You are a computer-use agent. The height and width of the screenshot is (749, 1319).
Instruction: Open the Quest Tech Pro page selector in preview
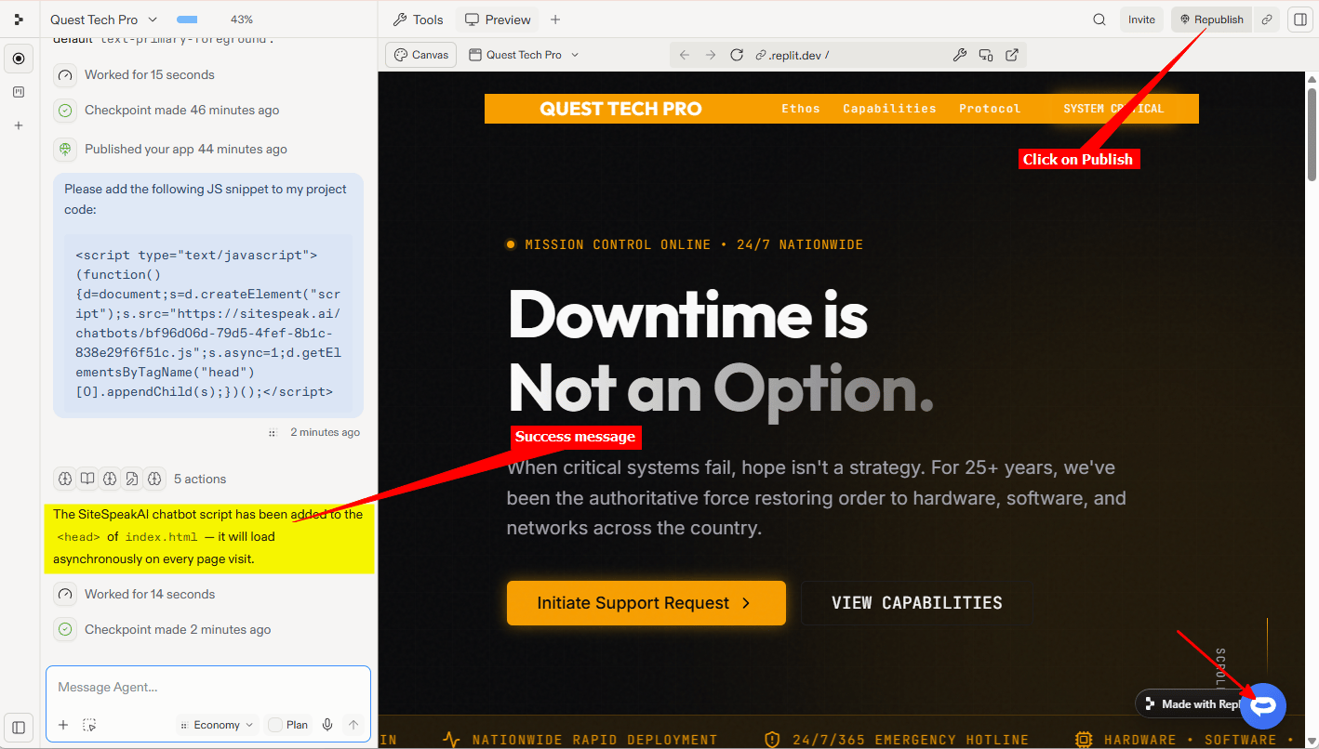tap(525, 55)
